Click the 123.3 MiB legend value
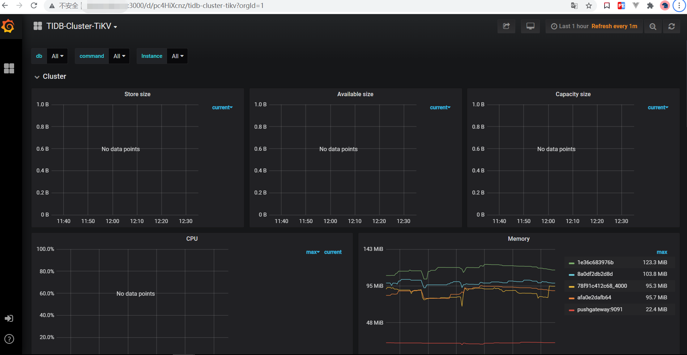Screen dimensions: 687x355 (x=655, y=262)
